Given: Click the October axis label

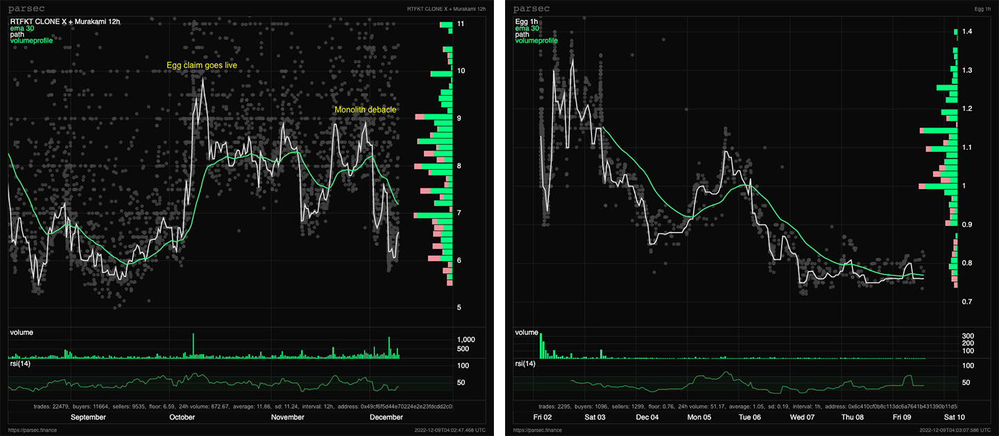Looking at the screenshot, I should (182, 417).
